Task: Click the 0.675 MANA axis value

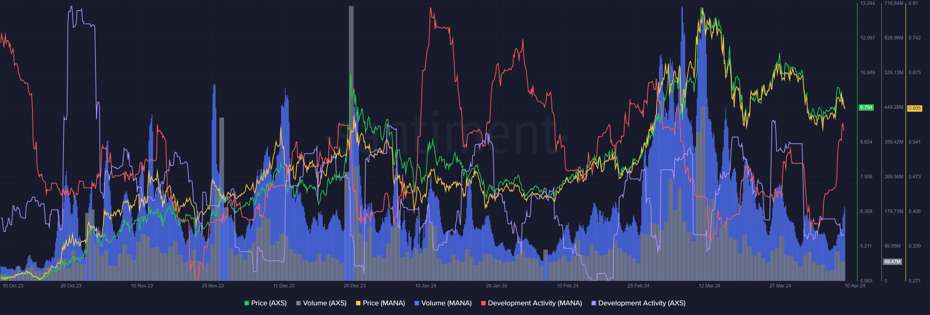Action: click(915, 73)
